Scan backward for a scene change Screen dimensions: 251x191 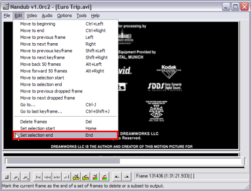click(95, 177)
